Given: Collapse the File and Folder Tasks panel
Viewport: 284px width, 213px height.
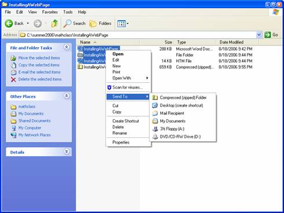Looking at the screenshot, I should (x=67, y=47).
